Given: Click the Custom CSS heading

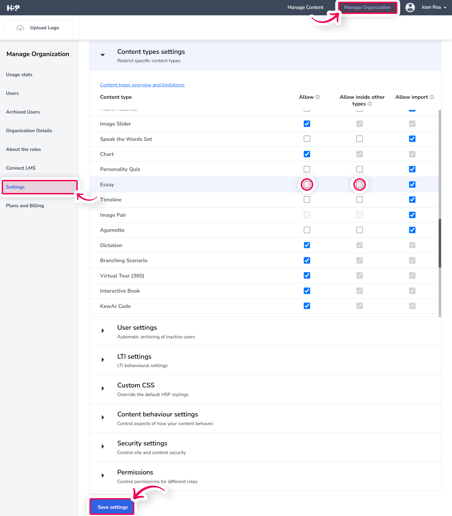Looking at the screenshot, I should (x=136, y=385).
